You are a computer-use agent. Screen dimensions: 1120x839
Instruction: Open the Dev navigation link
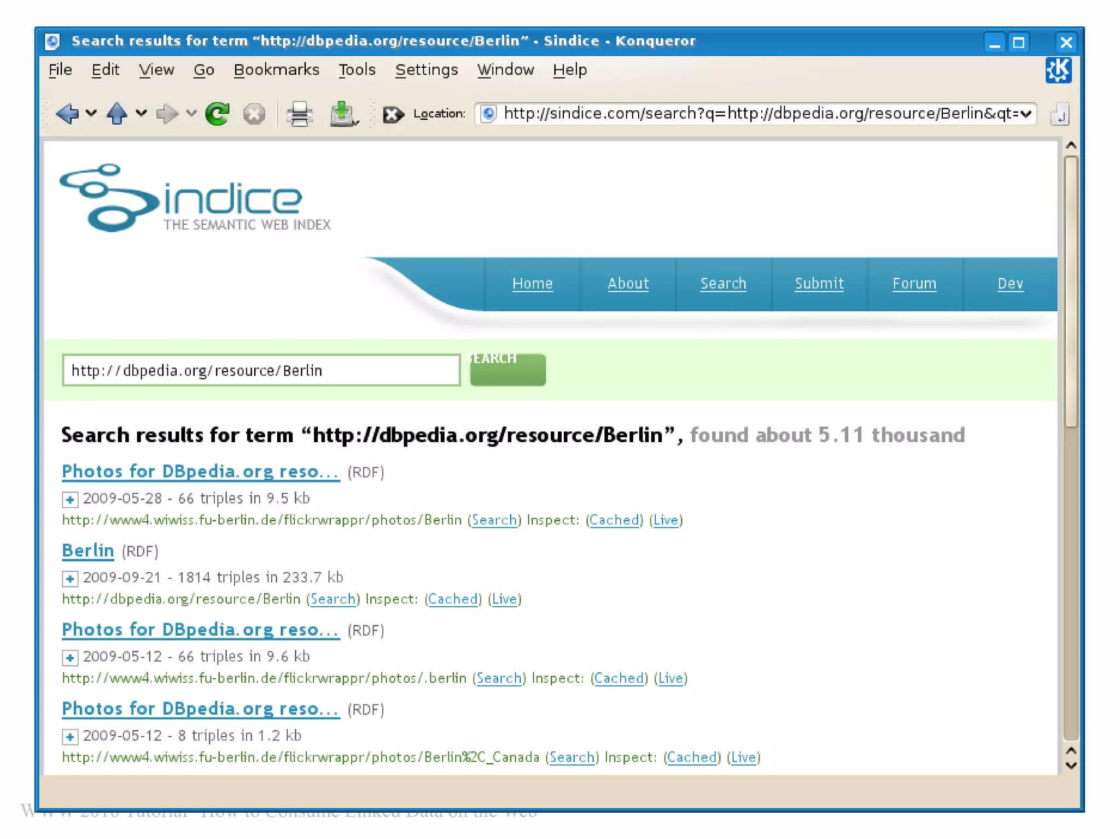(x=1010, y=283)
